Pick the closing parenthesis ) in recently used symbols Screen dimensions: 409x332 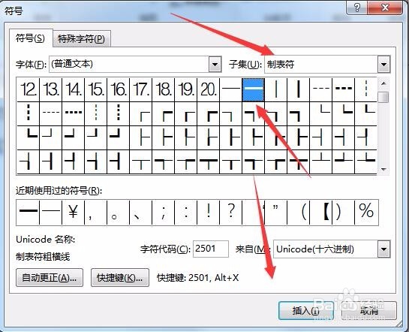[344, 212]
